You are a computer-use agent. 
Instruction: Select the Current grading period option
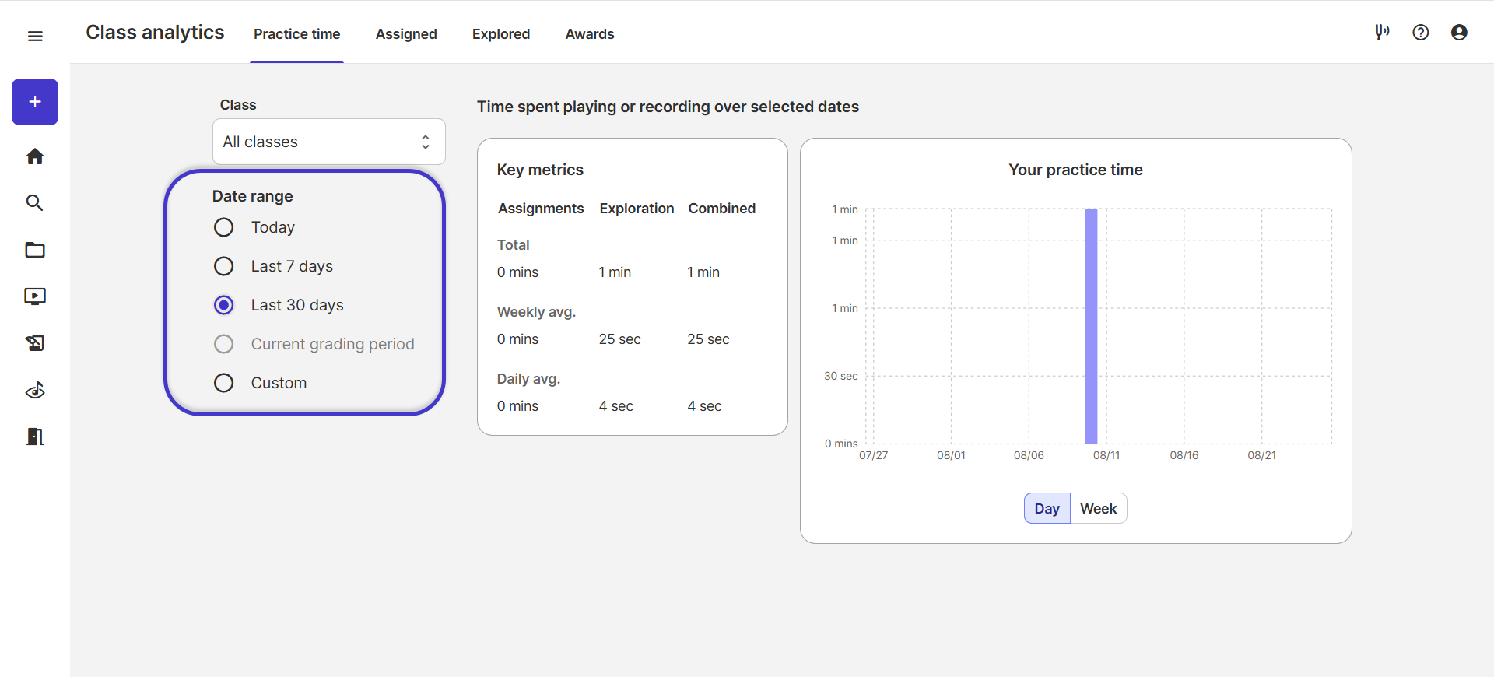223,344
